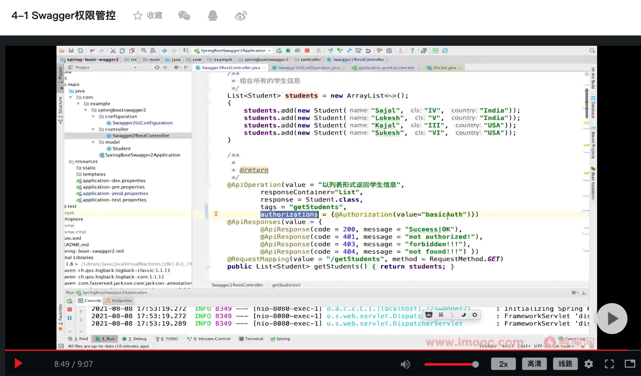Open the 高清 quality selector
This screenshot has width=641, height=376.
tap(534, 364)
